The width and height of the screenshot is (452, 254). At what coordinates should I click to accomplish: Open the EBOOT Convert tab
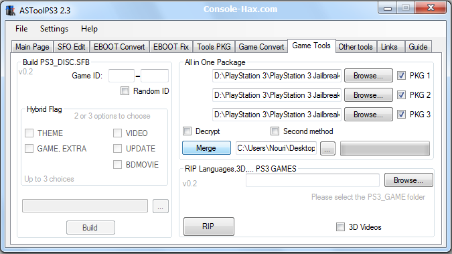pyautogui.click(x=119, y=47)
